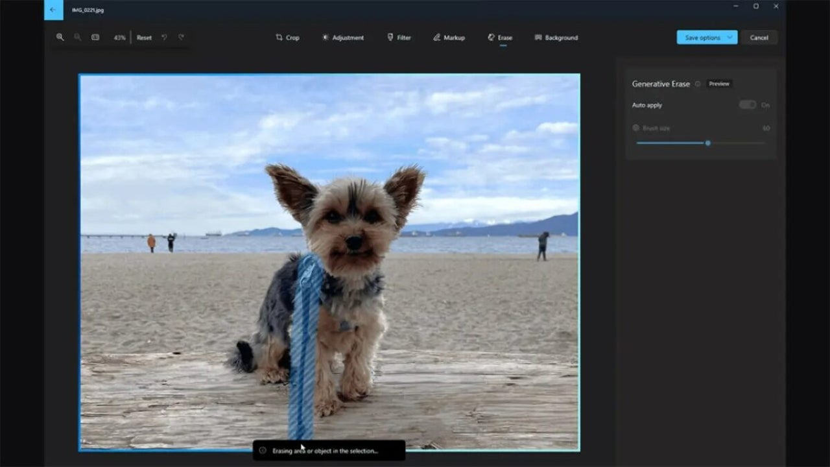The width and height of the screenshot is (830, 467).
Task: Cancel the current edit
Action: coord(759,37)
